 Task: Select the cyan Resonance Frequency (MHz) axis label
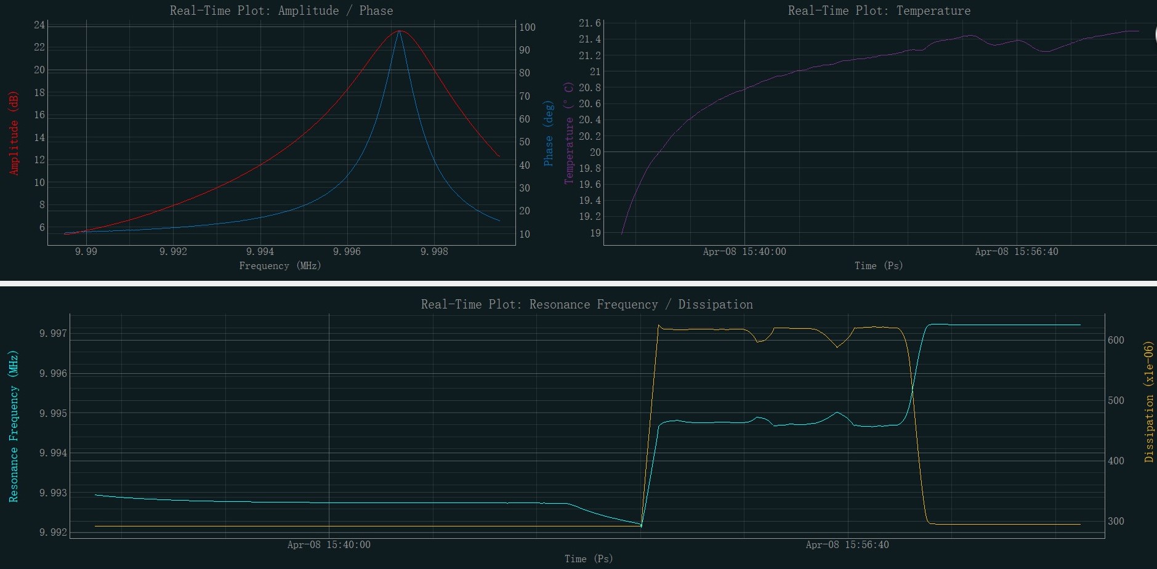pos(14,426)
